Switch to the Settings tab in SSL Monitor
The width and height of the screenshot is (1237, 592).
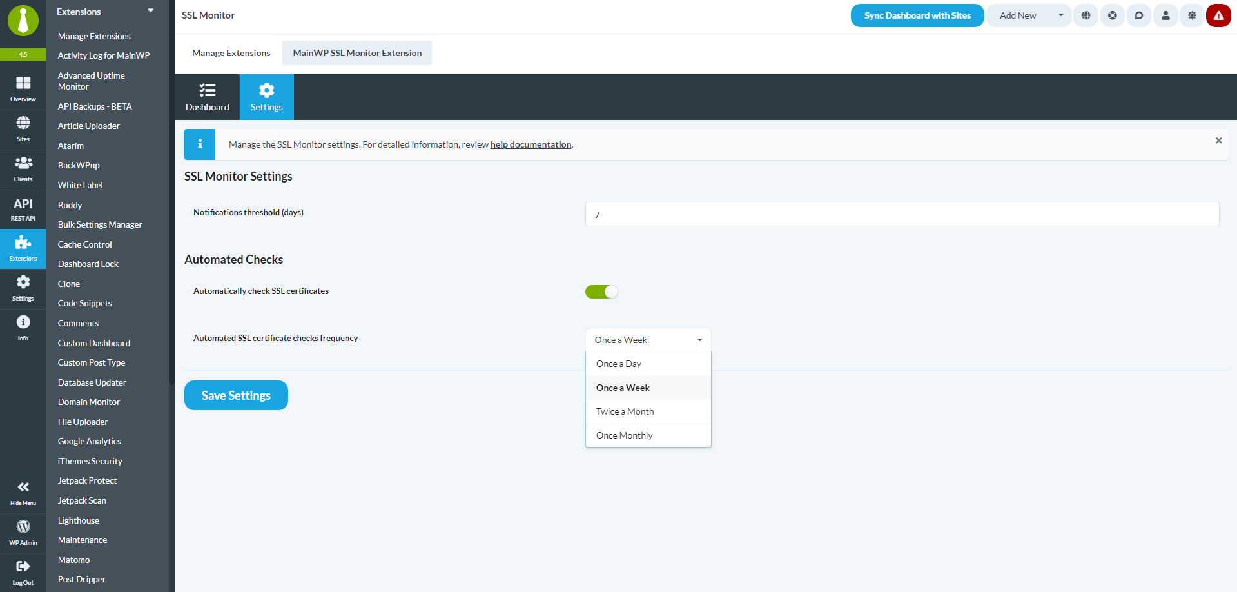tap(267, 97)
